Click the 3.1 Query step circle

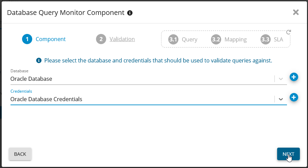pyautogui.click(x=173, y=39)
